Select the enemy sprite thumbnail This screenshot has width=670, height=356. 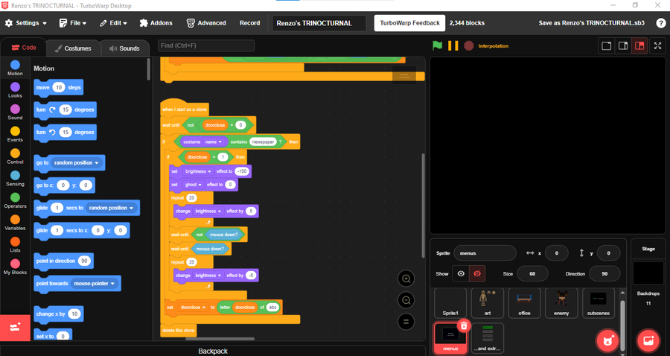click(561, 303)
